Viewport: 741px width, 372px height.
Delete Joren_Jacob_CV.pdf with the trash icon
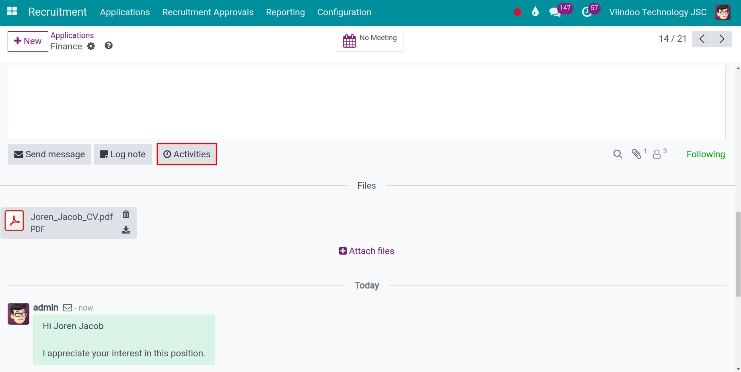[x=126, y=215]
